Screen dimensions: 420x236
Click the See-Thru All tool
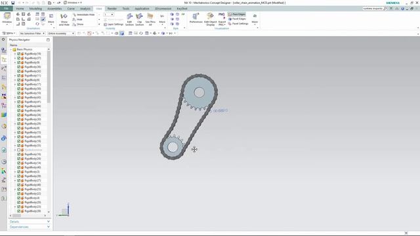tap(150, 20)
